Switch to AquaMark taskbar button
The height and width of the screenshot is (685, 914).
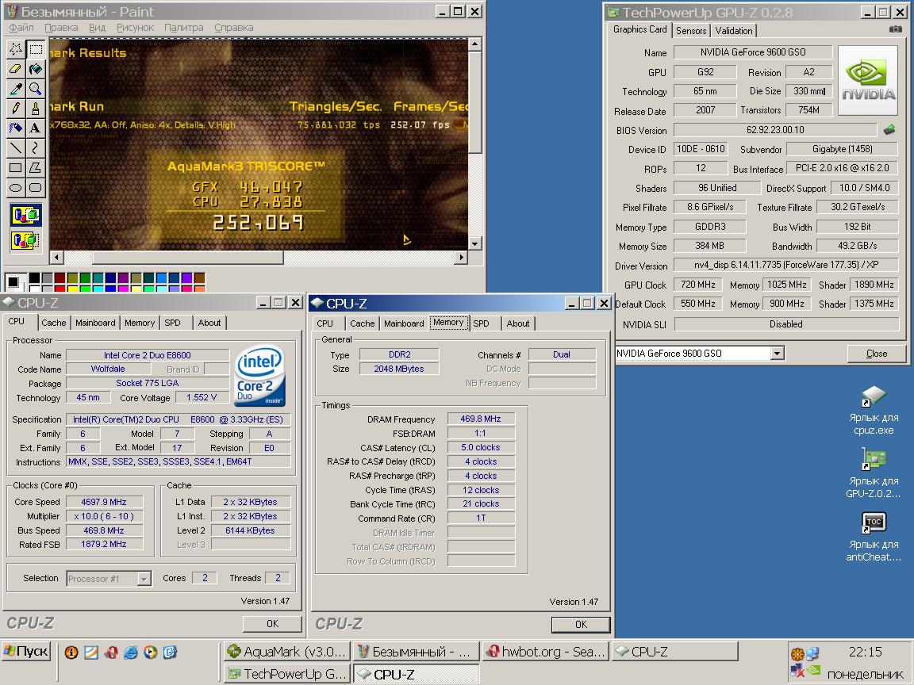pyautogui.click(x=288, y=651)
